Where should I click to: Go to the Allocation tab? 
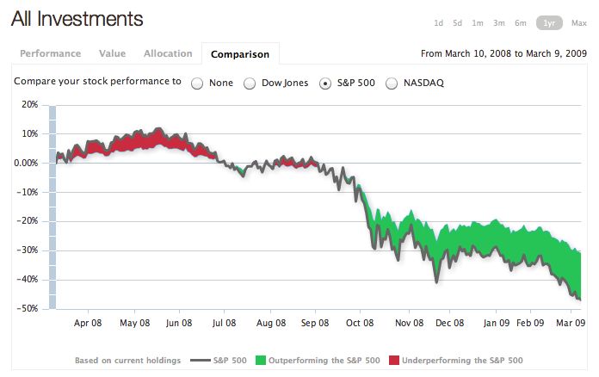(168, 53)
